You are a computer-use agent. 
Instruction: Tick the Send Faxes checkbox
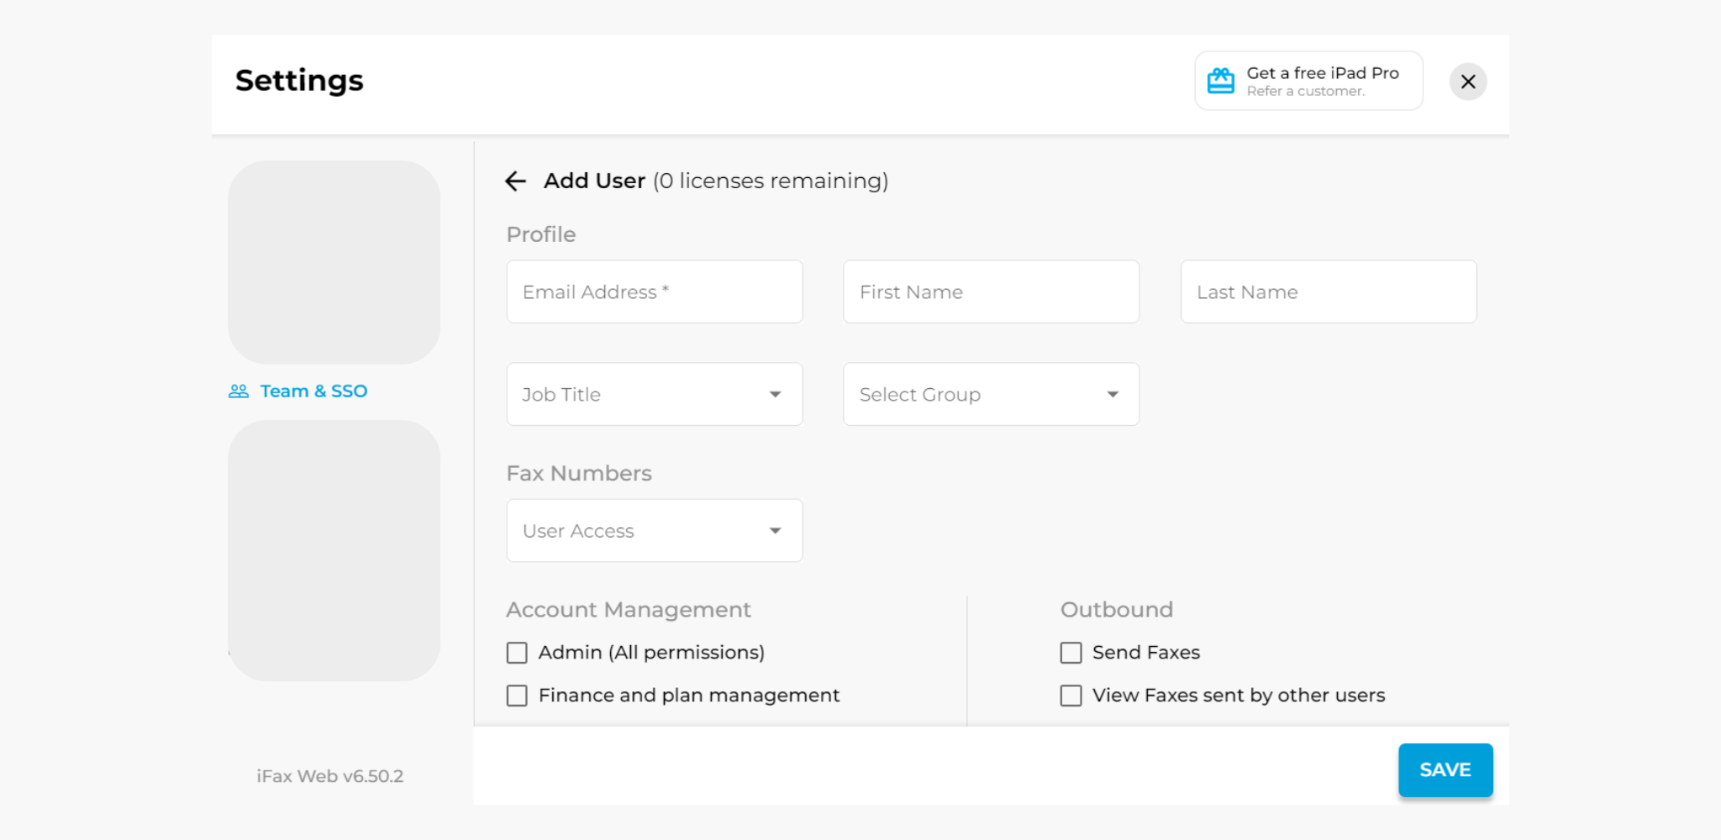[x=1071, y=653]
